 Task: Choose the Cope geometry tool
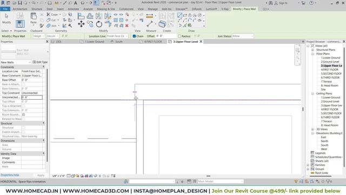click(x=52, y=15)
